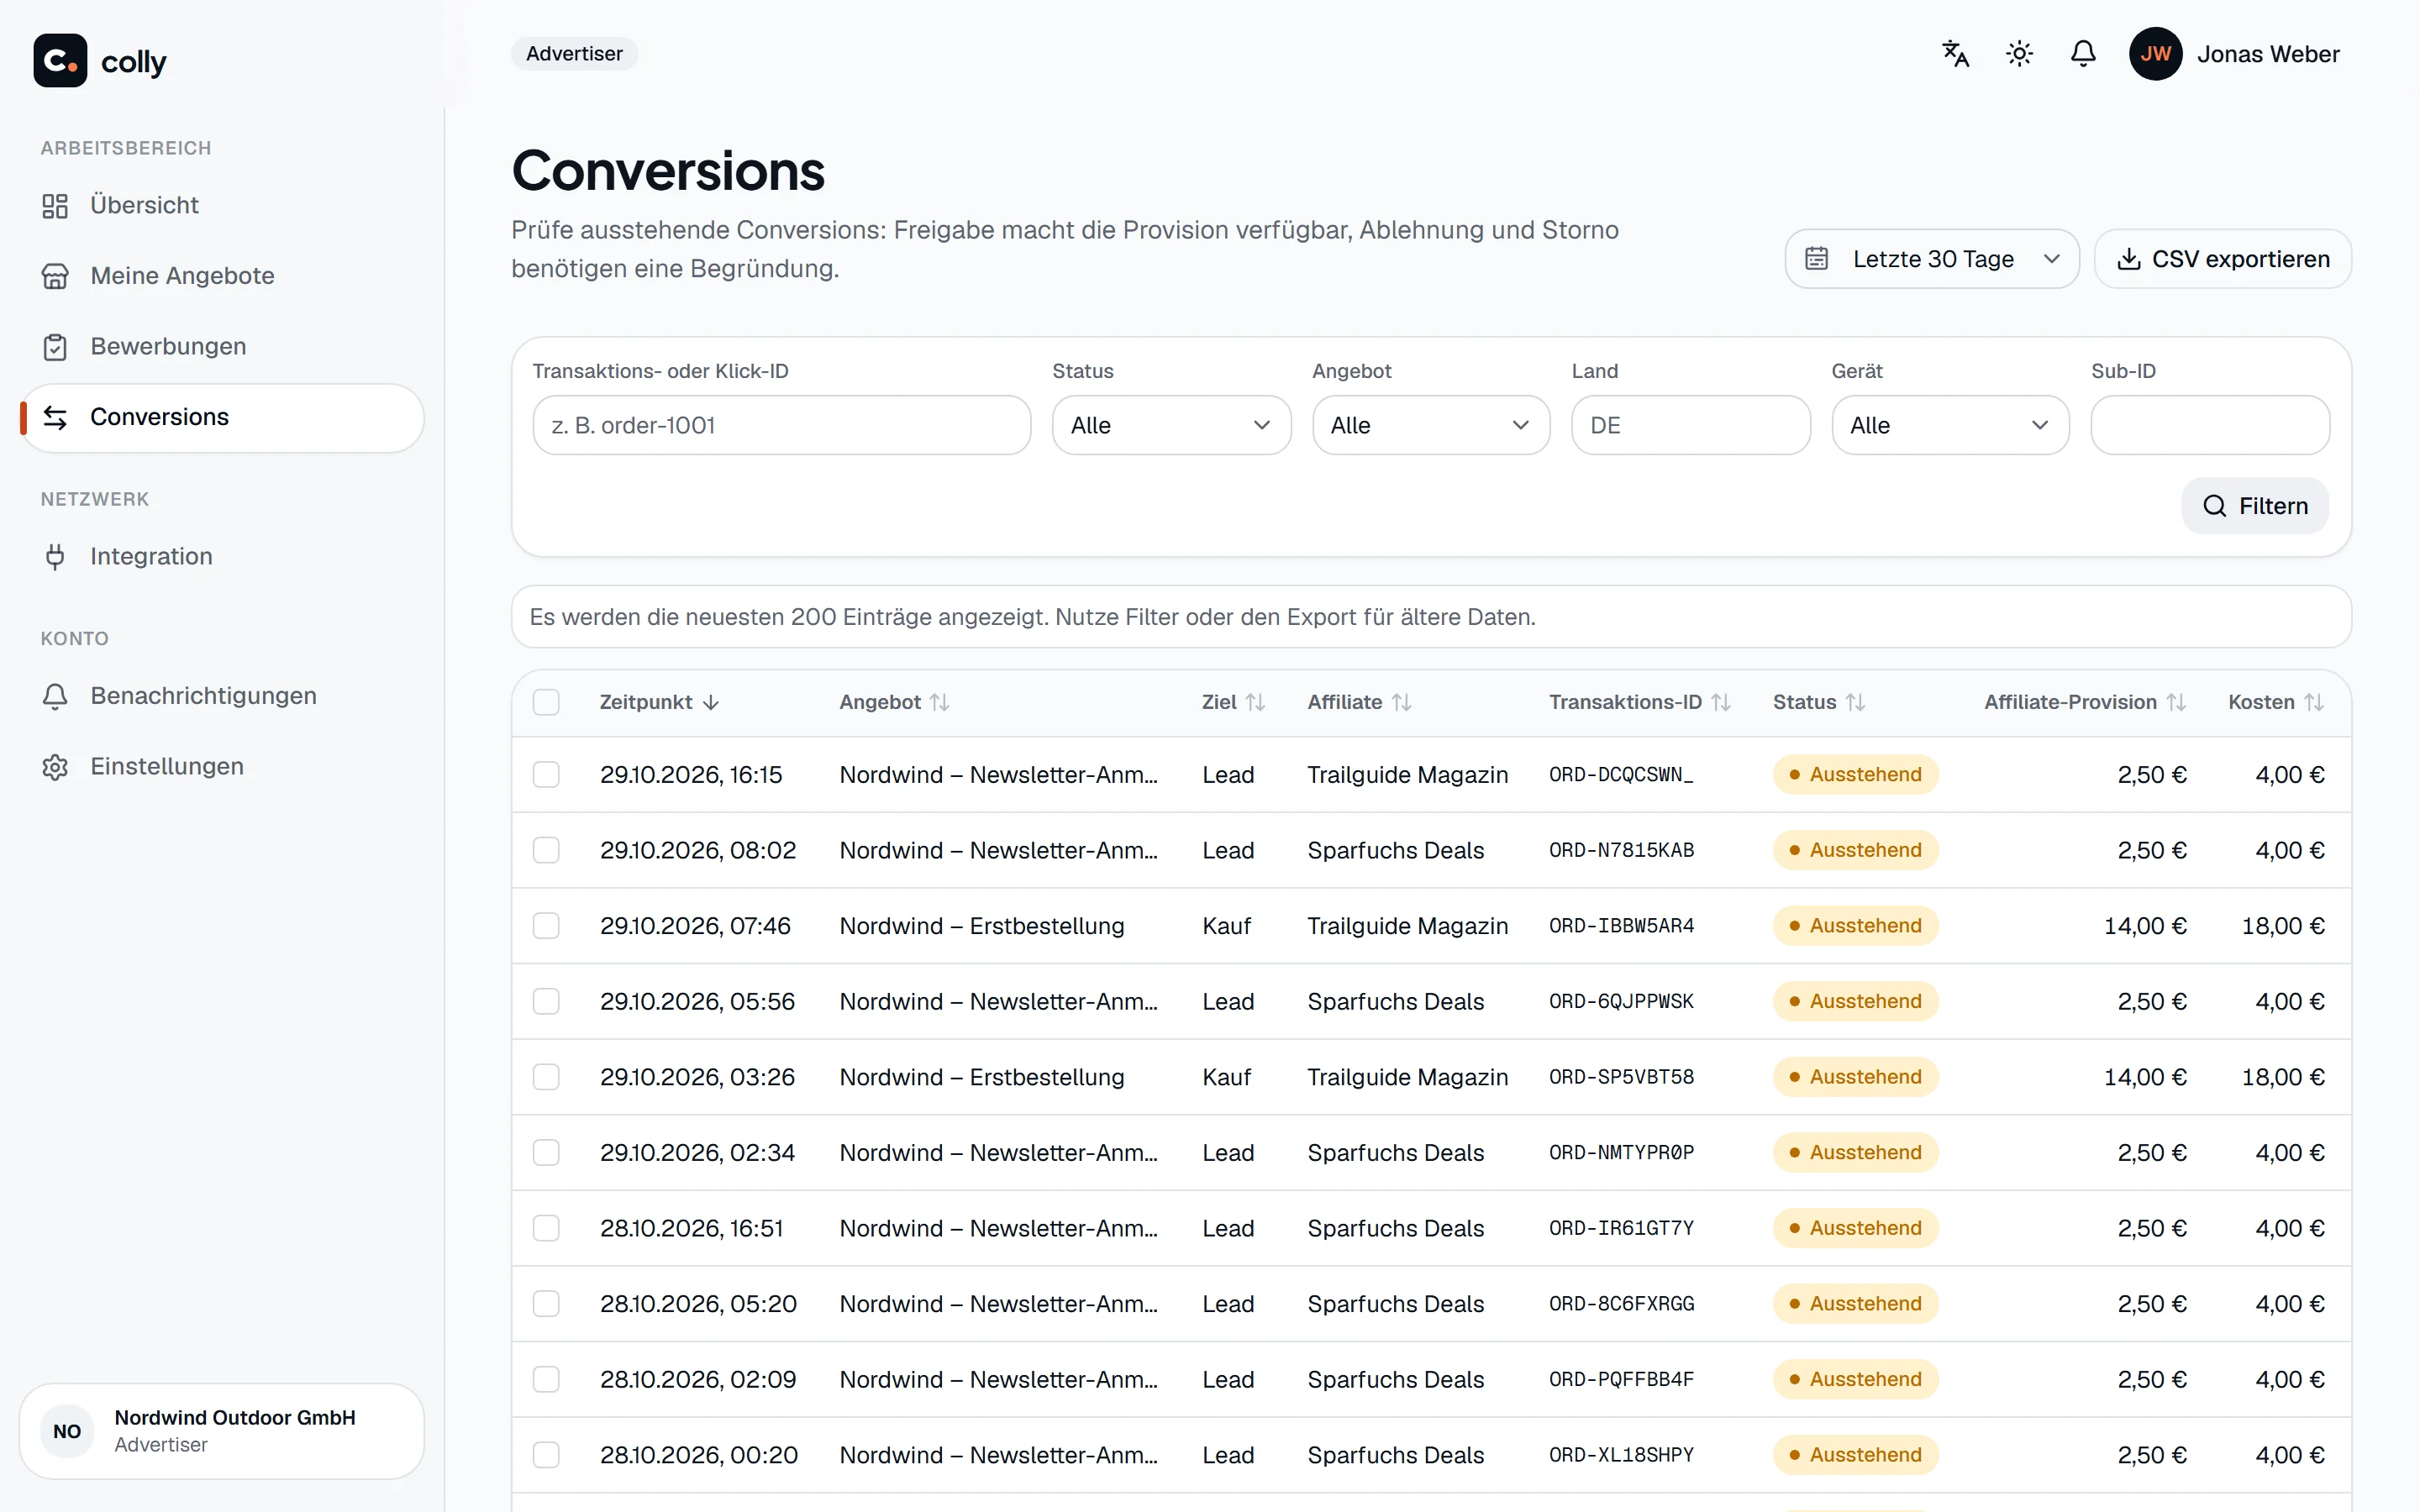Click the Advertiser badge
Screen dimensions: 2420x1512
pos(574,54)
